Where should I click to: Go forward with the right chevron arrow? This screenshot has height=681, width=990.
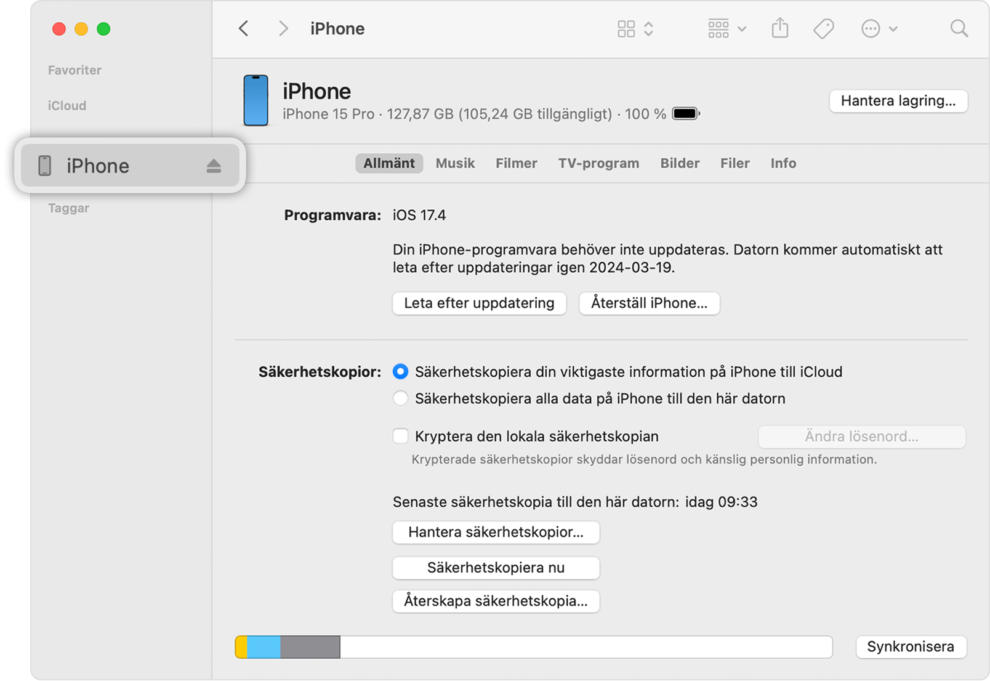coord(283,28)
